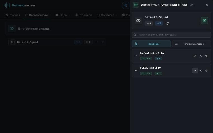Expand the VLESS-Reality row
Image resolution: width=213 pixels, height=133 pixels.
pyautogui.click(x=136, y=71)
